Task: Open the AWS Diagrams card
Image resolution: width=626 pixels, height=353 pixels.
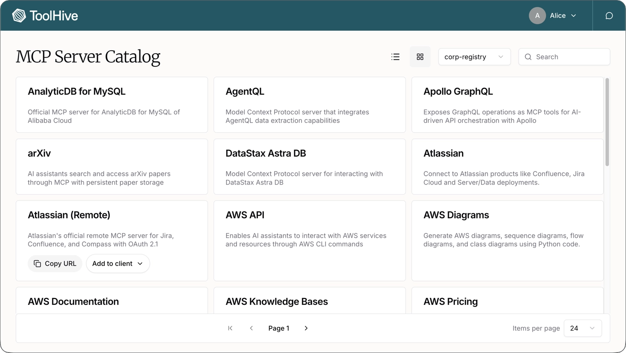Action: [x=507, y=241]
